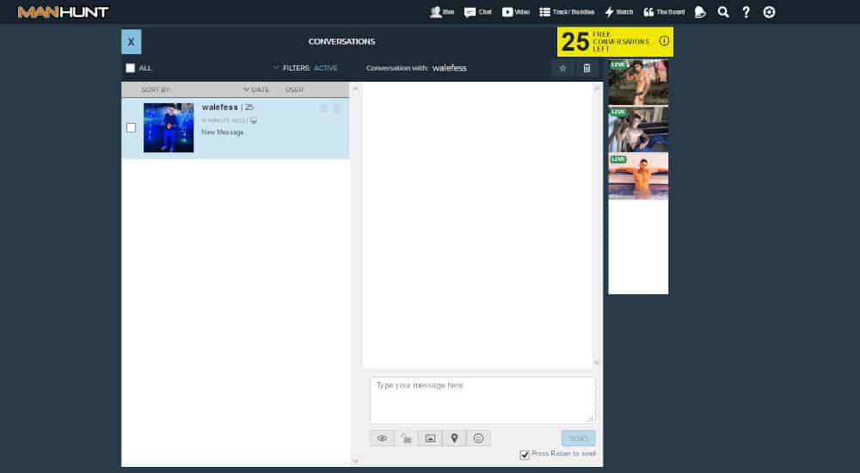The image size is (860, 473).
Task: Close the conversations panel with X
Action: [x=131, y=41]
